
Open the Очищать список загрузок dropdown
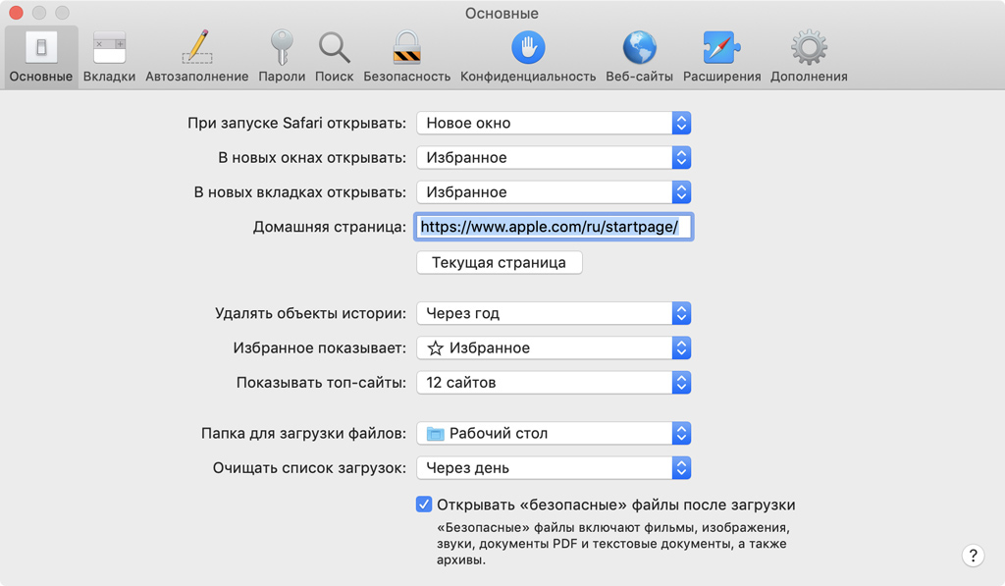pyautogui.click(x=554, y=468)
